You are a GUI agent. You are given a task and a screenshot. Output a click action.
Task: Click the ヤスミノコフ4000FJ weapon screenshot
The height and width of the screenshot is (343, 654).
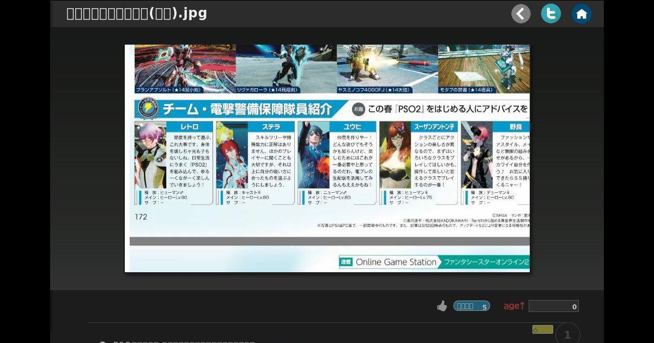point(387,69)
